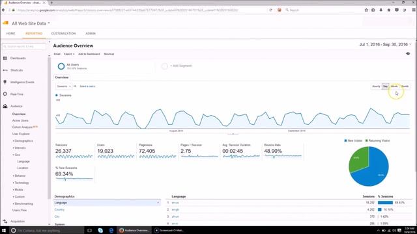
Task: Select the Audience Overview browser tab
Action: coord(24,3)
